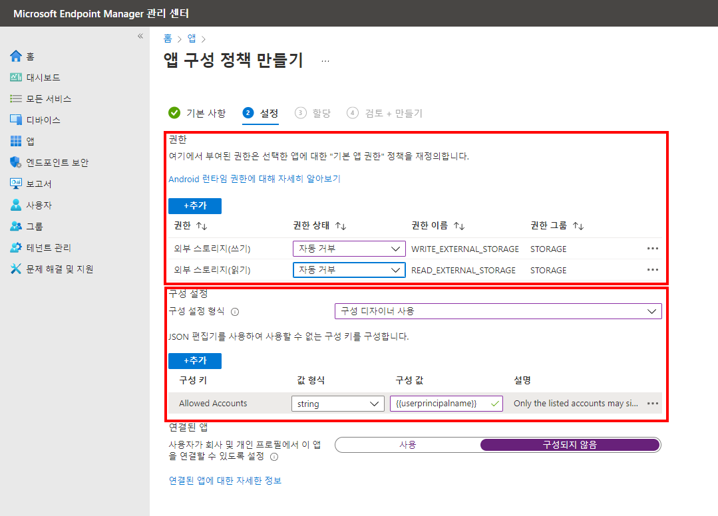
Task: Open the ellipsis menu beside page title
Action: click(325, 61)
